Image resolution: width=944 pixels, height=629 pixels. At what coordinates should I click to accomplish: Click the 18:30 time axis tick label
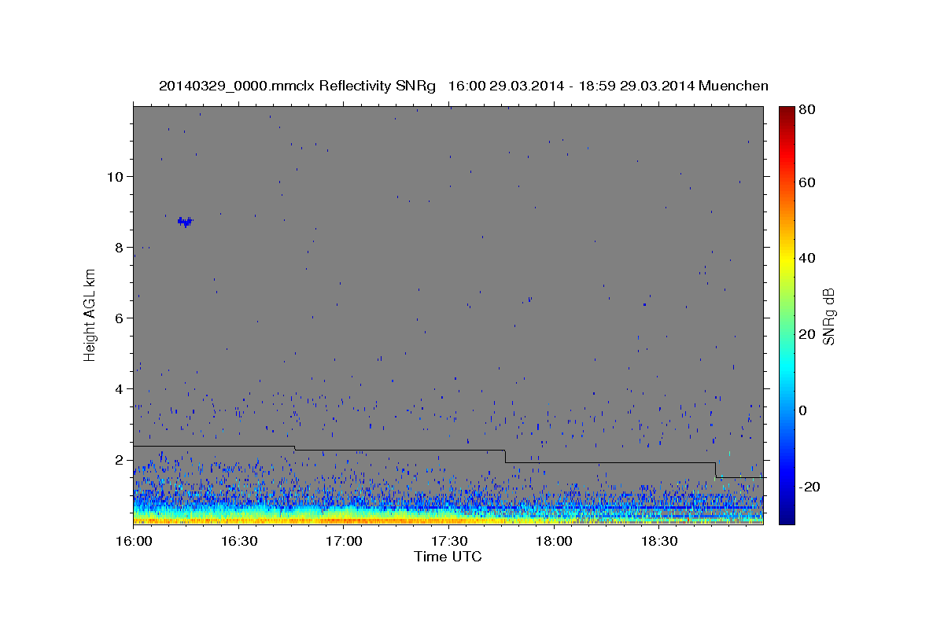click(x=659, y=543)
